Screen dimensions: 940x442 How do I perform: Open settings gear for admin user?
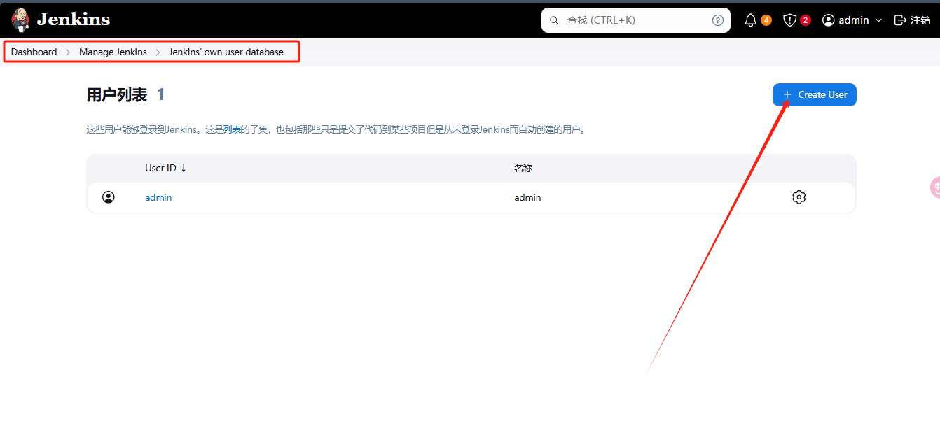[x=799, y=197]
